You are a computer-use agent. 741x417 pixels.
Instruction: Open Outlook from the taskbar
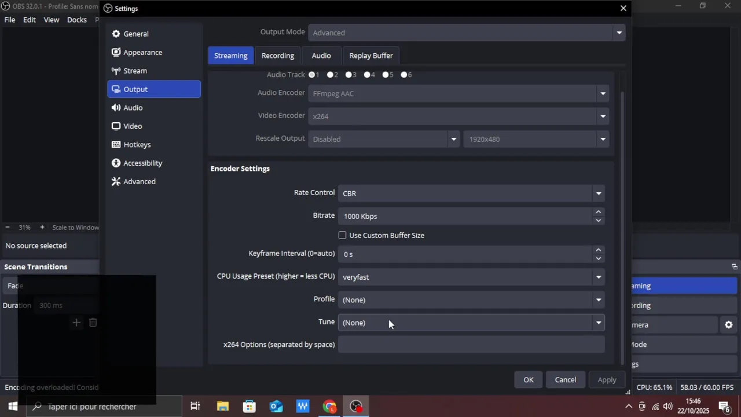pyautogui.click(x=276, y=407)
